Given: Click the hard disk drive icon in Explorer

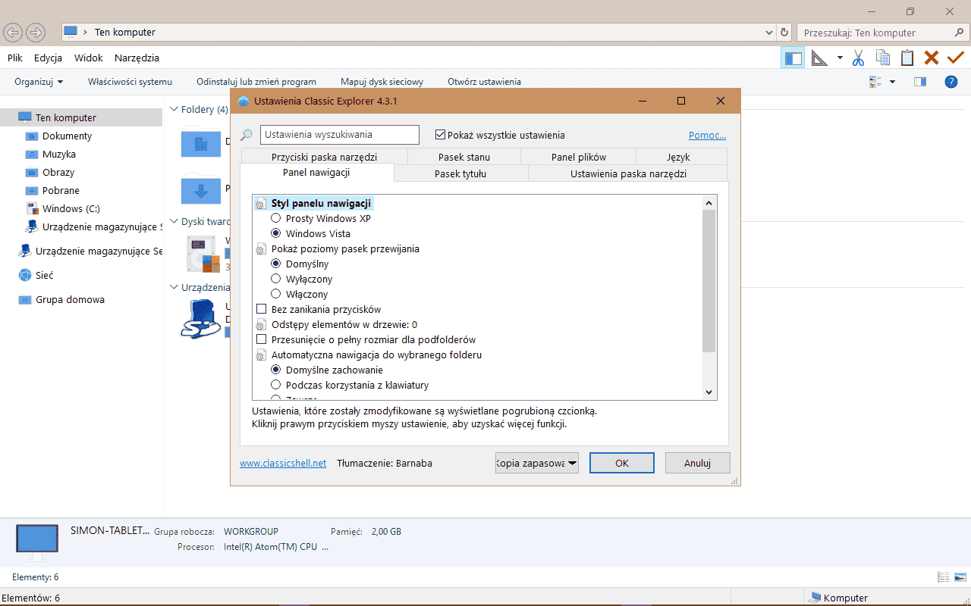Looking at the screenshot, I should click(x=203, y=254).
